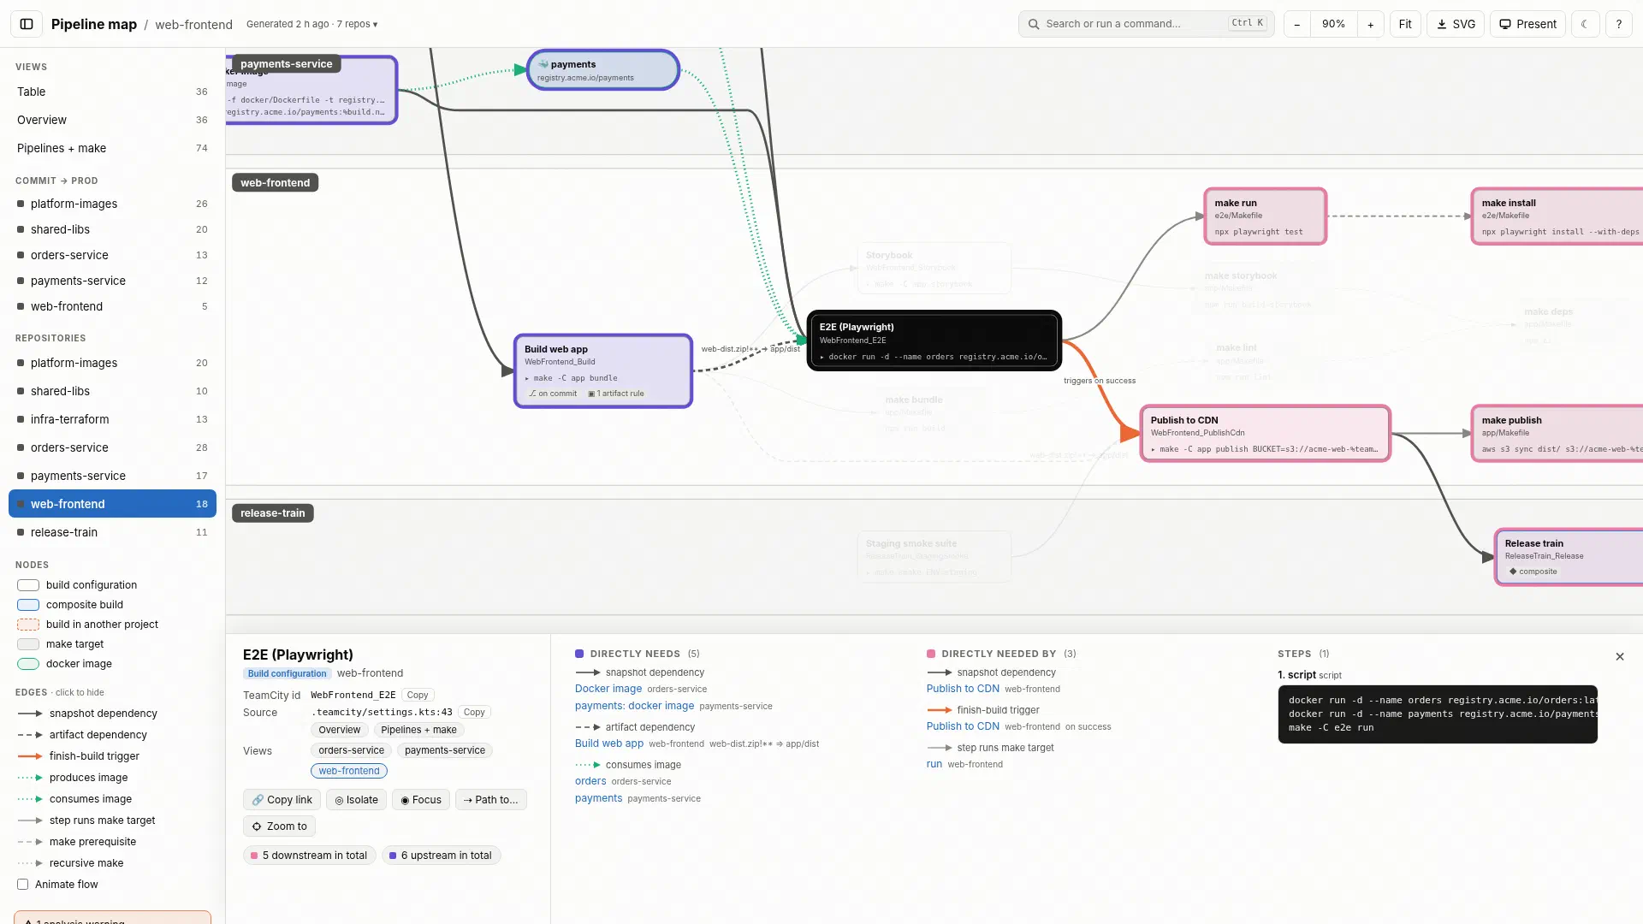Select the Build web app node
The width and height of the screenshot is (1643, 924).
pos(602,370)
